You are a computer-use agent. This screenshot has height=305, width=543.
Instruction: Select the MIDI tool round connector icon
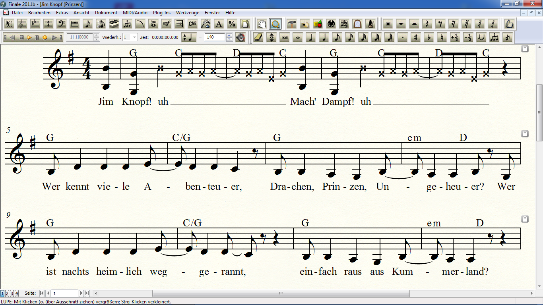pyautogui.click(x=331, y=24)
